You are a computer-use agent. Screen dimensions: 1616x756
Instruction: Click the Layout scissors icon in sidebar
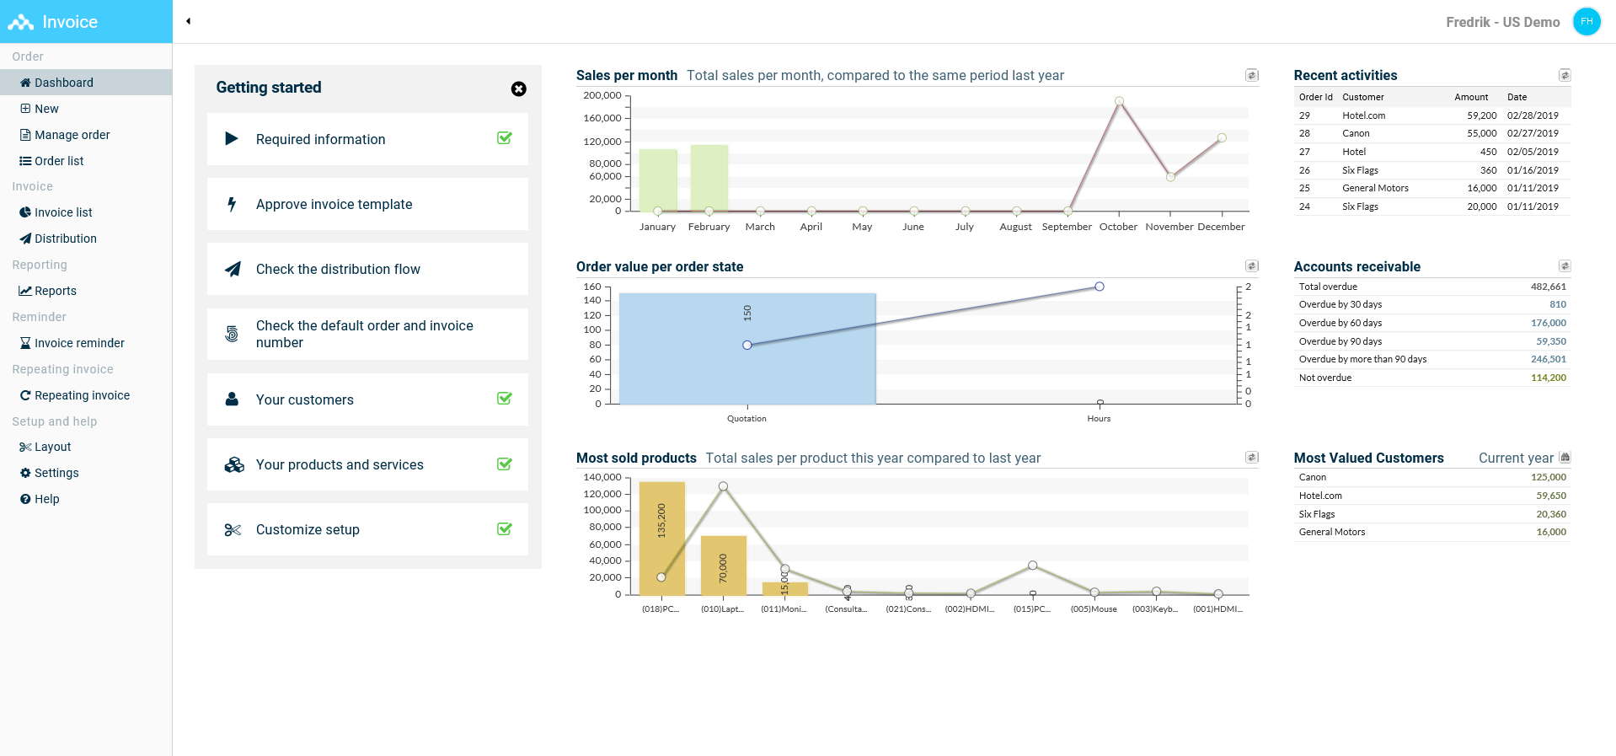pos(25,447)
